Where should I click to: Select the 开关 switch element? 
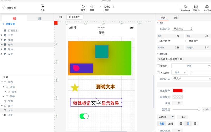pos(10,115)
